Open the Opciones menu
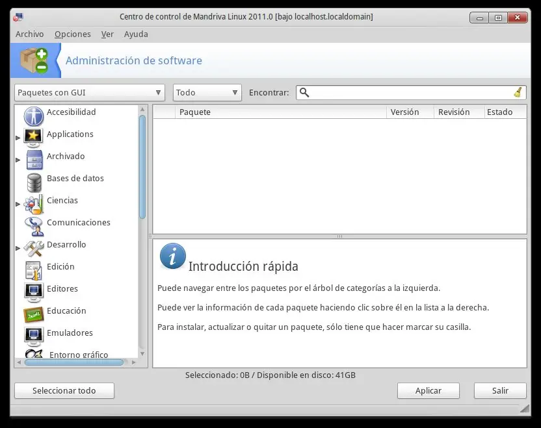Viewport: 541px width, 428px height. coord(72,34)
